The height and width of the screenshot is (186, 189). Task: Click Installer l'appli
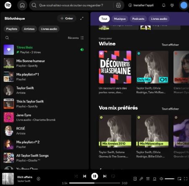[141, 5]
